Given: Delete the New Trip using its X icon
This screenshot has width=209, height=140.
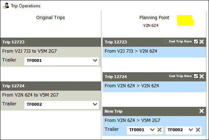Looking at the screenshot, I should 202,111.
